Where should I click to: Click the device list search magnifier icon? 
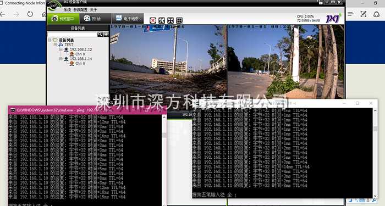[x=100, y=34]
